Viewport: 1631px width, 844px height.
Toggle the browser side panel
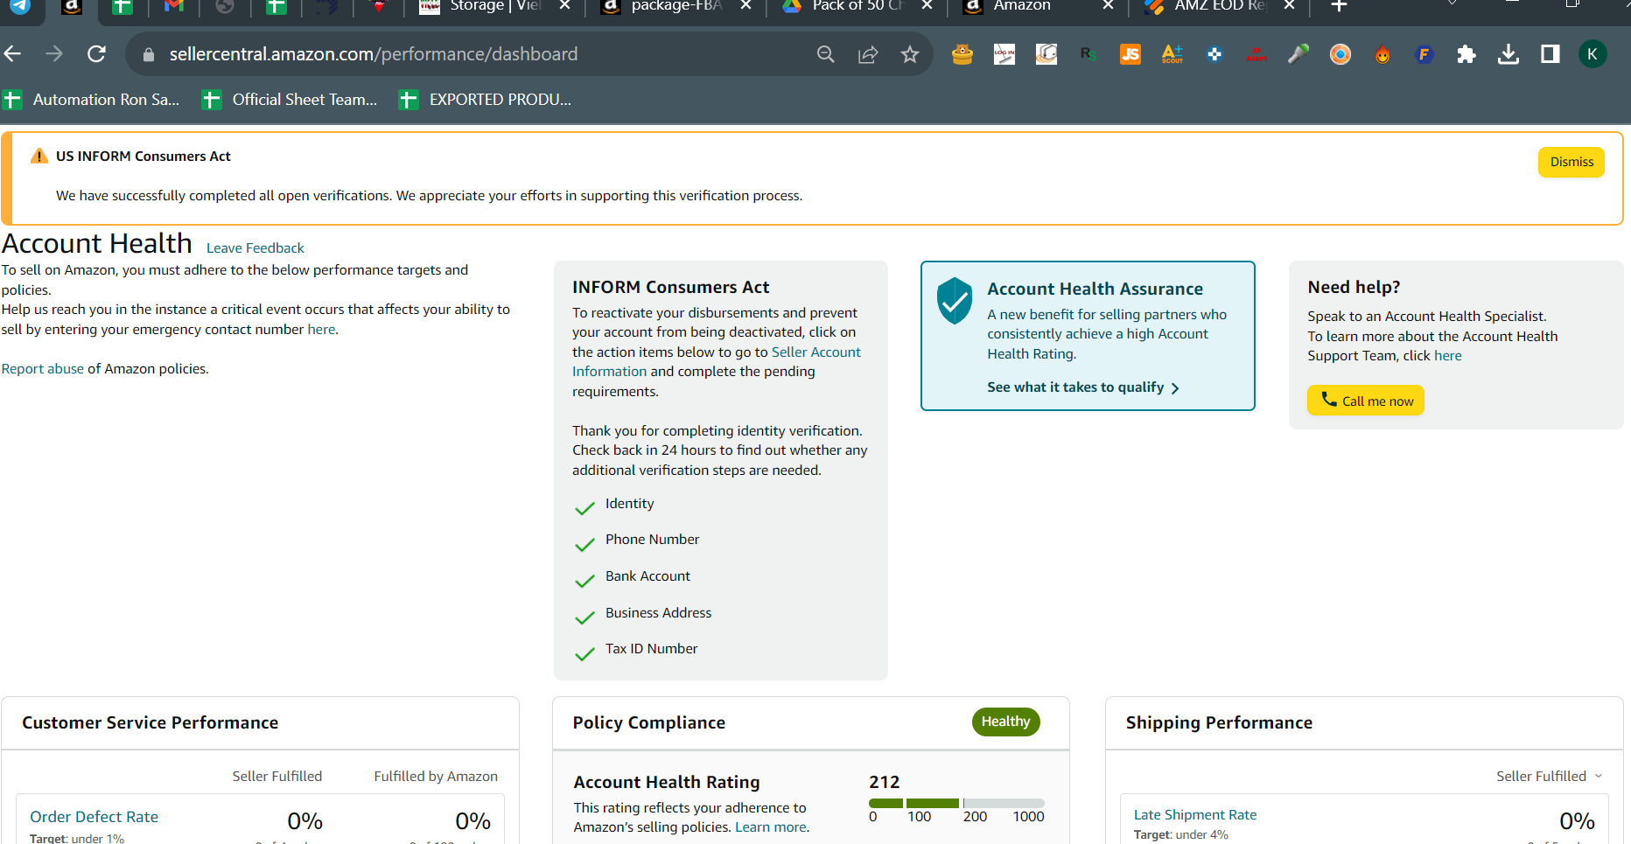[1550, 54]
